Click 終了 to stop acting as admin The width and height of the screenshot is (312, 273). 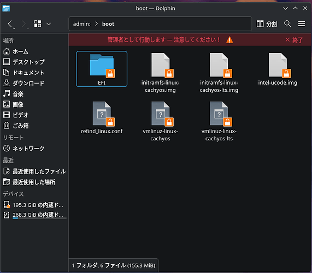coord(294,40)
